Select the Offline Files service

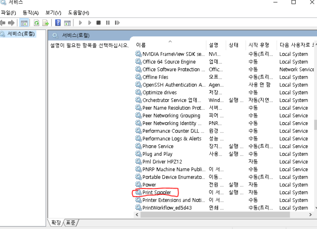[224, 77]
